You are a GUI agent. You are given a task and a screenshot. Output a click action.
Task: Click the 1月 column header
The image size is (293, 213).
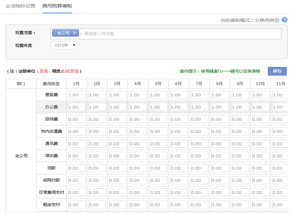tap(76, 84)
